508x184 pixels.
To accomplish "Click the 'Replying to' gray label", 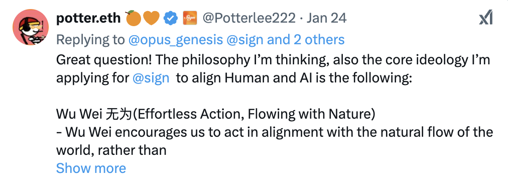I will point(90,40).
